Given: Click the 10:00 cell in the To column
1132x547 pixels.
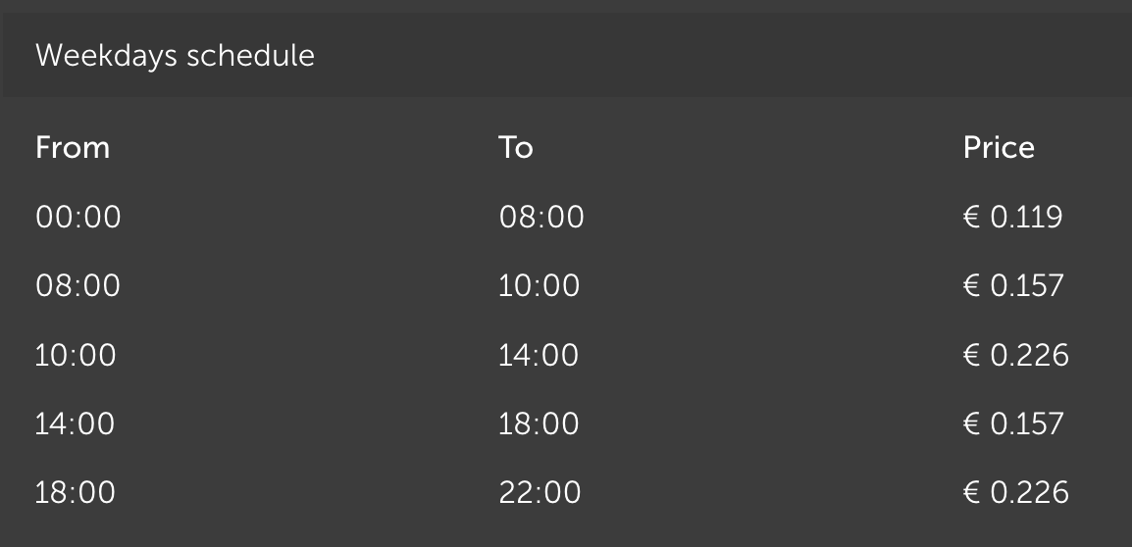Looking at the screenshot, I should tap(540, 286).
